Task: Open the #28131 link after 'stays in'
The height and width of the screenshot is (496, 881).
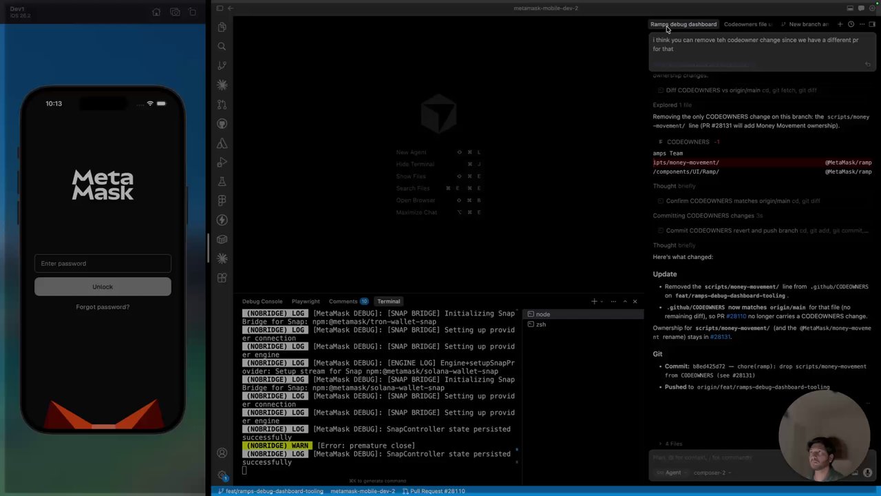Action: point(720,337)
